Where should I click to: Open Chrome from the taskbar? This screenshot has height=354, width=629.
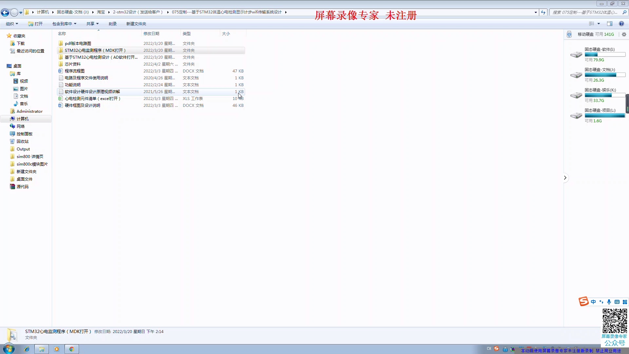71,349
